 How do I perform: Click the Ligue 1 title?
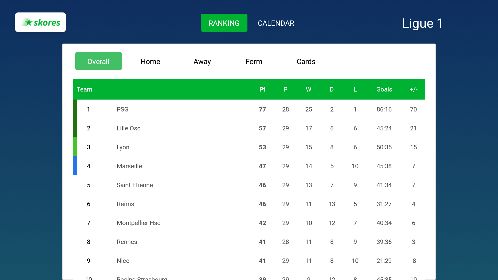coord(423,23)
